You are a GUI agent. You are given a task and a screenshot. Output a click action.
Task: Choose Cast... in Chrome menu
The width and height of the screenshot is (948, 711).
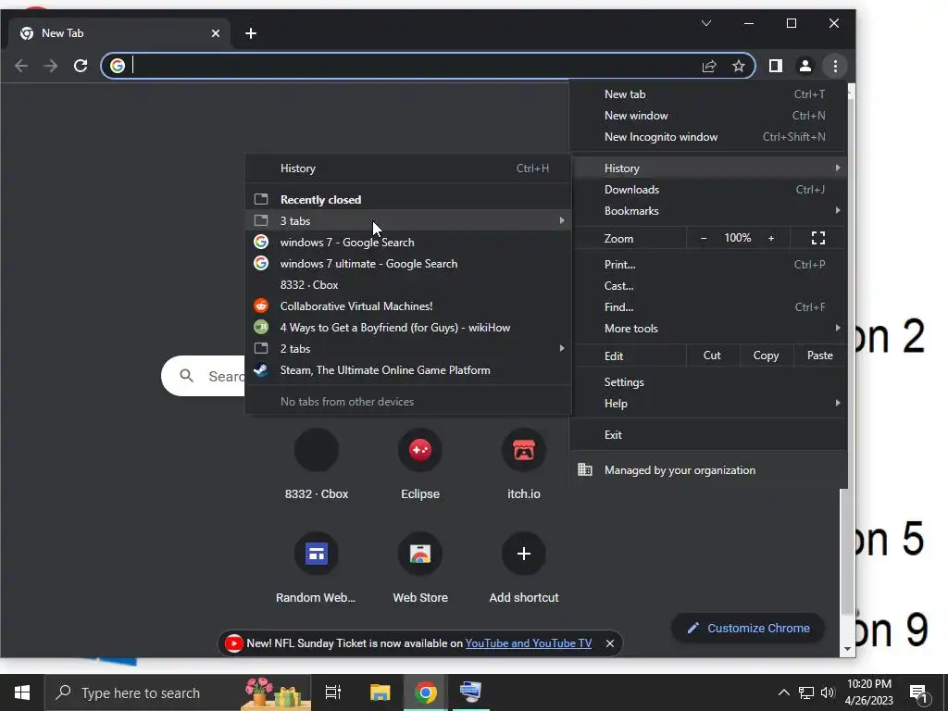pos(708,285)
